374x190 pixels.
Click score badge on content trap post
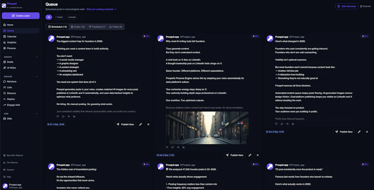pos(146,36)
